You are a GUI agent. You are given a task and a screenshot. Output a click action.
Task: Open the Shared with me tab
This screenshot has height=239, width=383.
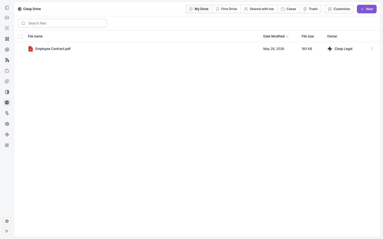pyautogui.click(x=259, y=9)
